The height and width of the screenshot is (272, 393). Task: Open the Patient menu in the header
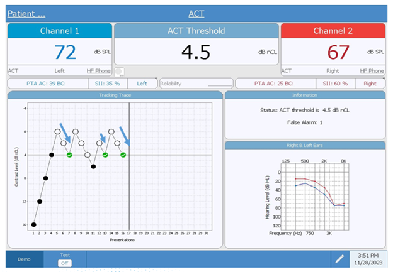click(x=26, y=13)
